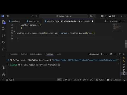Open the PORTS panel tab
Image resolution: width=127 pixels, height=95 pixels.
pos(59,54)
